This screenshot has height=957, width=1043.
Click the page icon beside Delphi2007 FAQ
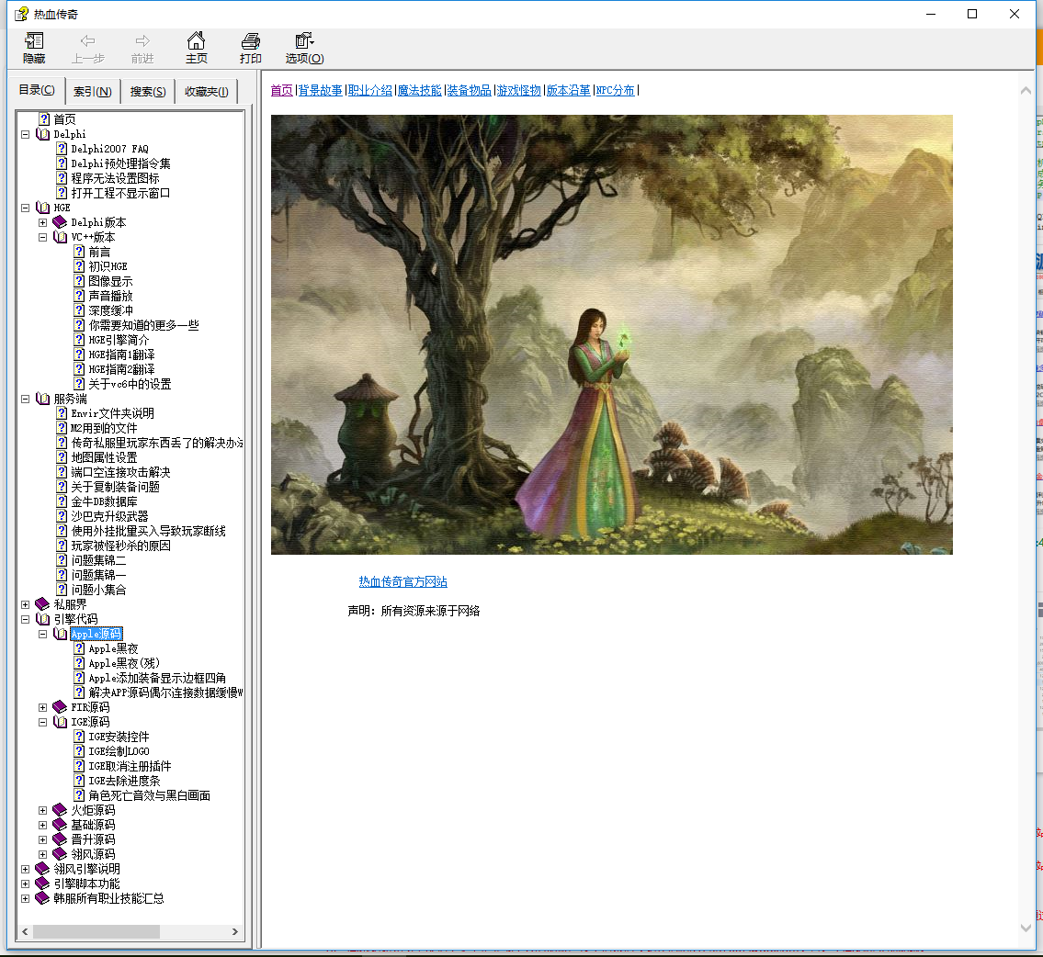click(x=62, y=149)
